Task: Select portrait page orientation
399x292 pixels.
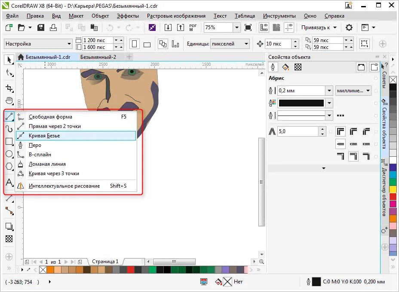Action: [134, 44]
